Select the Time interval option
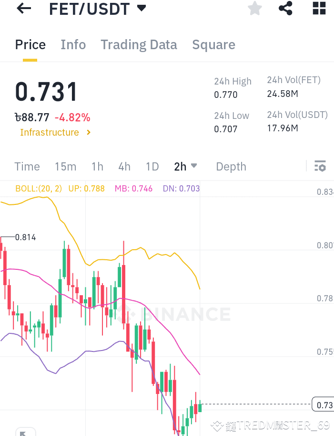 pyautogui.click(x=27, y=166)
